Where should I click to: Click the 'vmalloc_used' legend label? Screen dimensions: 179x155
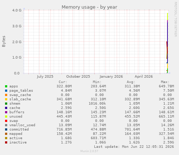[x=22, y=125]
